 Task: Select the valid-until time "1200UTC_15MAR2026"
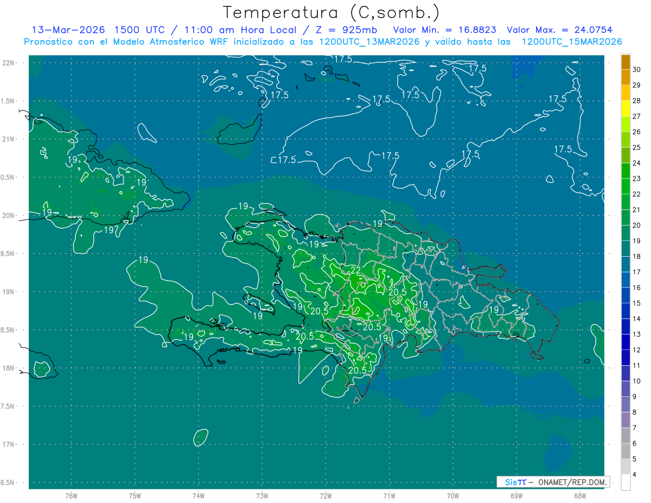click(x=571, y=42)
